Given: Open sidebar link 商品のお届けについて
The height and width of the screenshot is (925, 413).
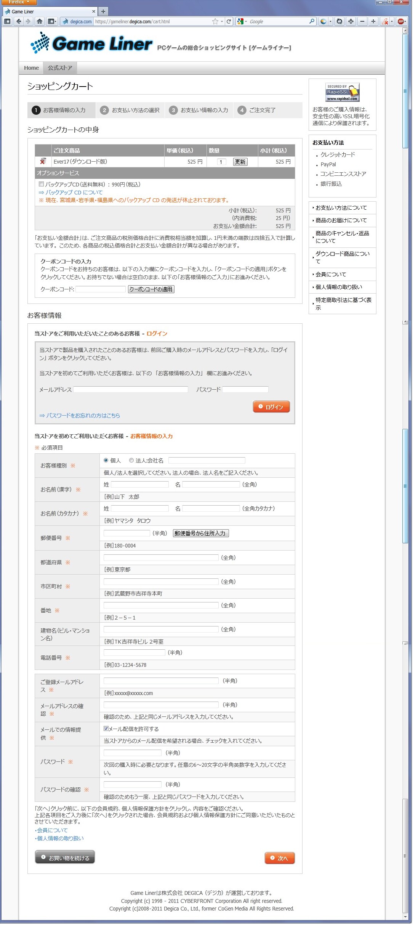Looking at the screenshot, I should click(x=341, y=220).
